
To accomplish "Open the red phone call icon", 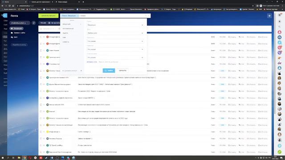I will click(280, 48).
